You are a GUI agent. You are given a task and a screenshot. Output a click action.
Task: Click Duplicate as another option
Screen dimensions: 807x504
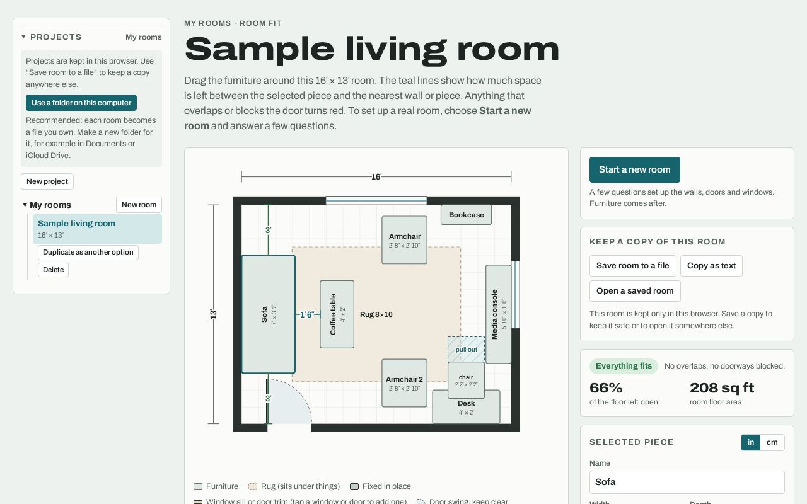[x=88, y=253]
